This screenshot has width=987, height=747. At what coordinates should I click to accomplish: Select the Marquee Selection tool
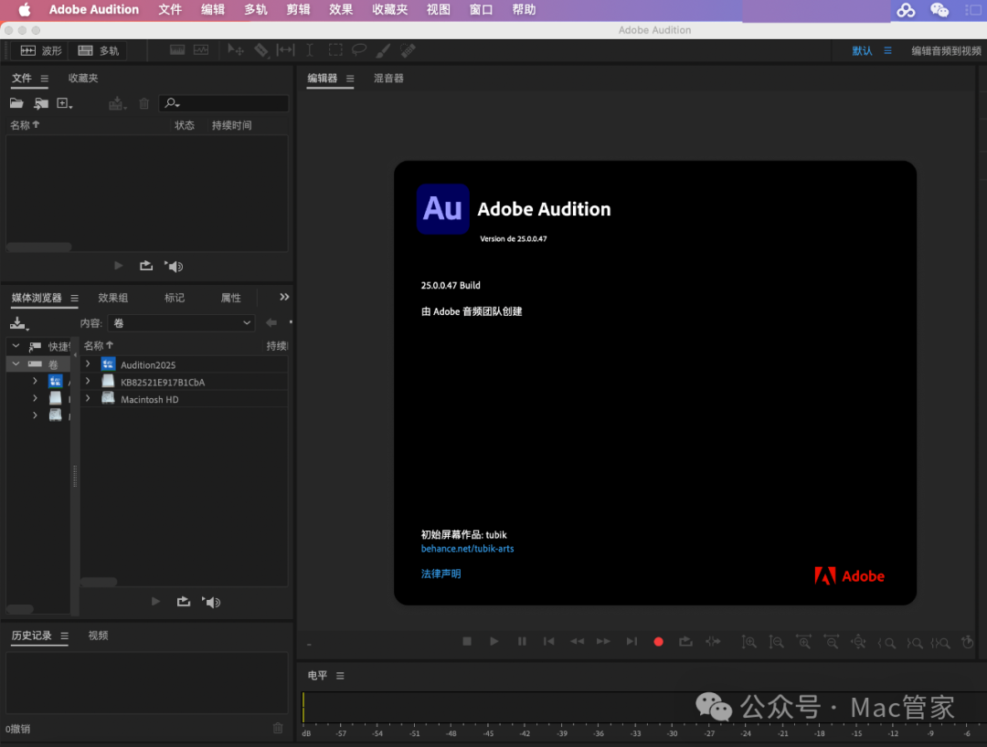coord(335,50)
